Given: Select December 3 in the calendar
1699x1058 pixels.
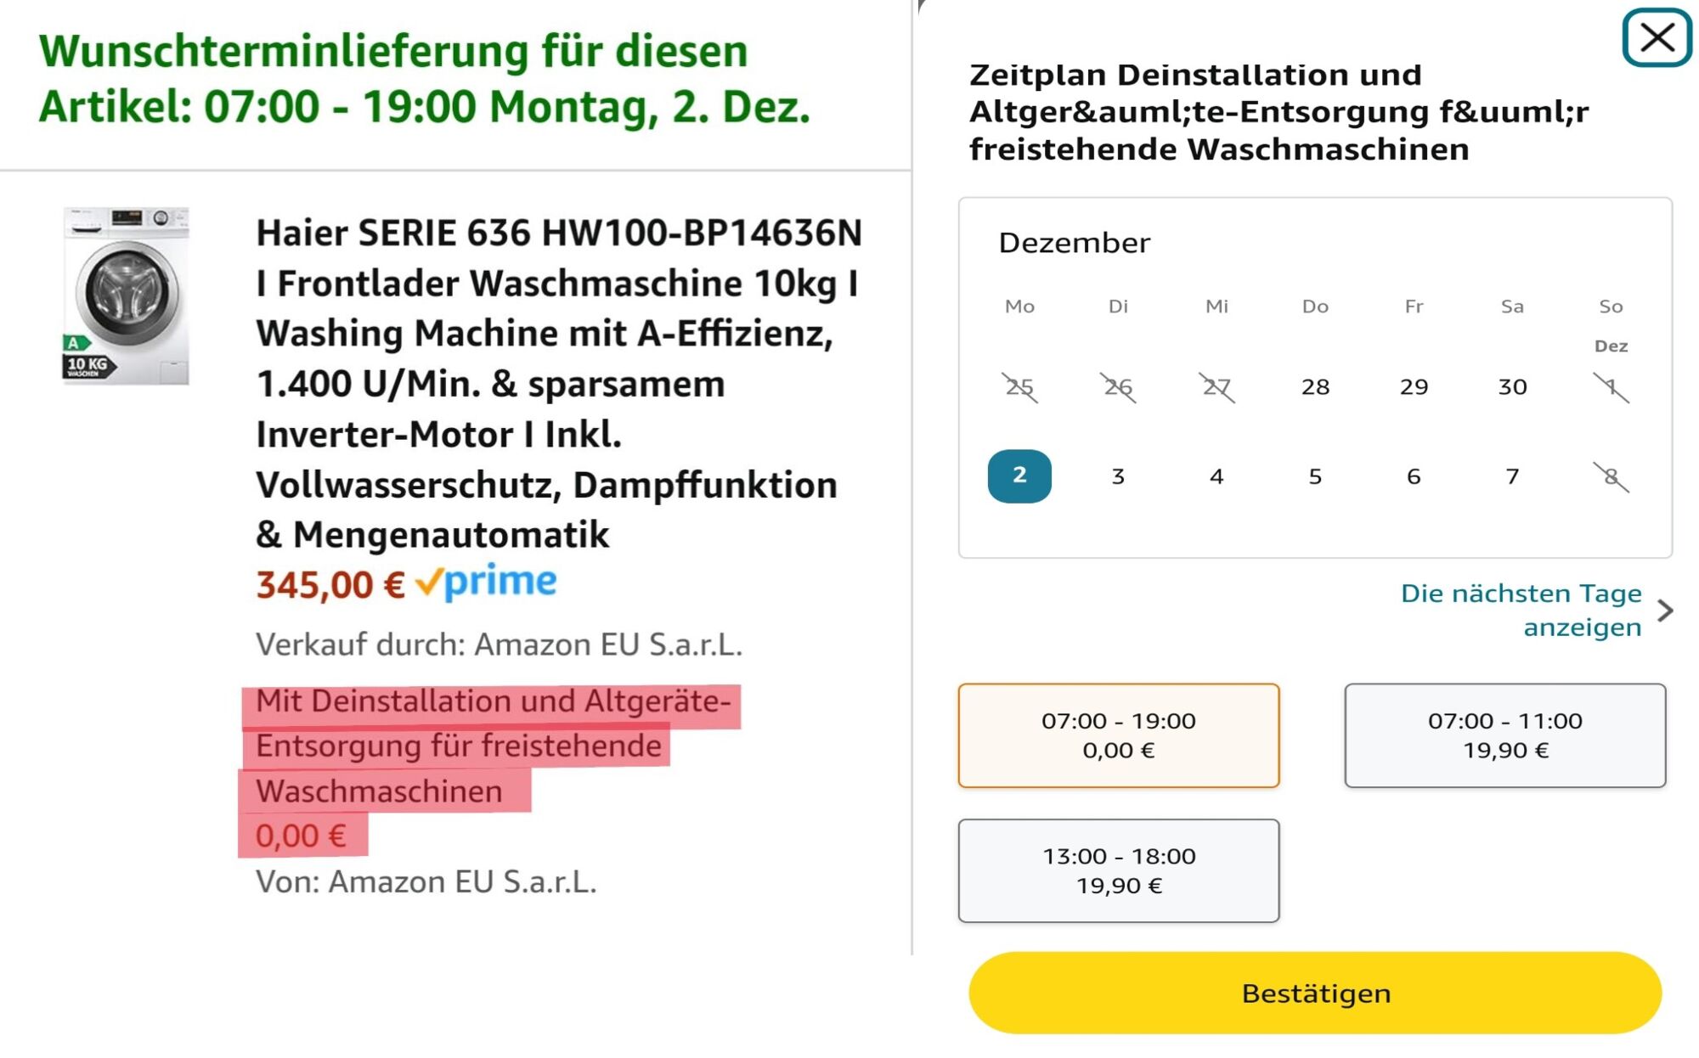Looking at the screenshot, I should [x=1118, y=476].
